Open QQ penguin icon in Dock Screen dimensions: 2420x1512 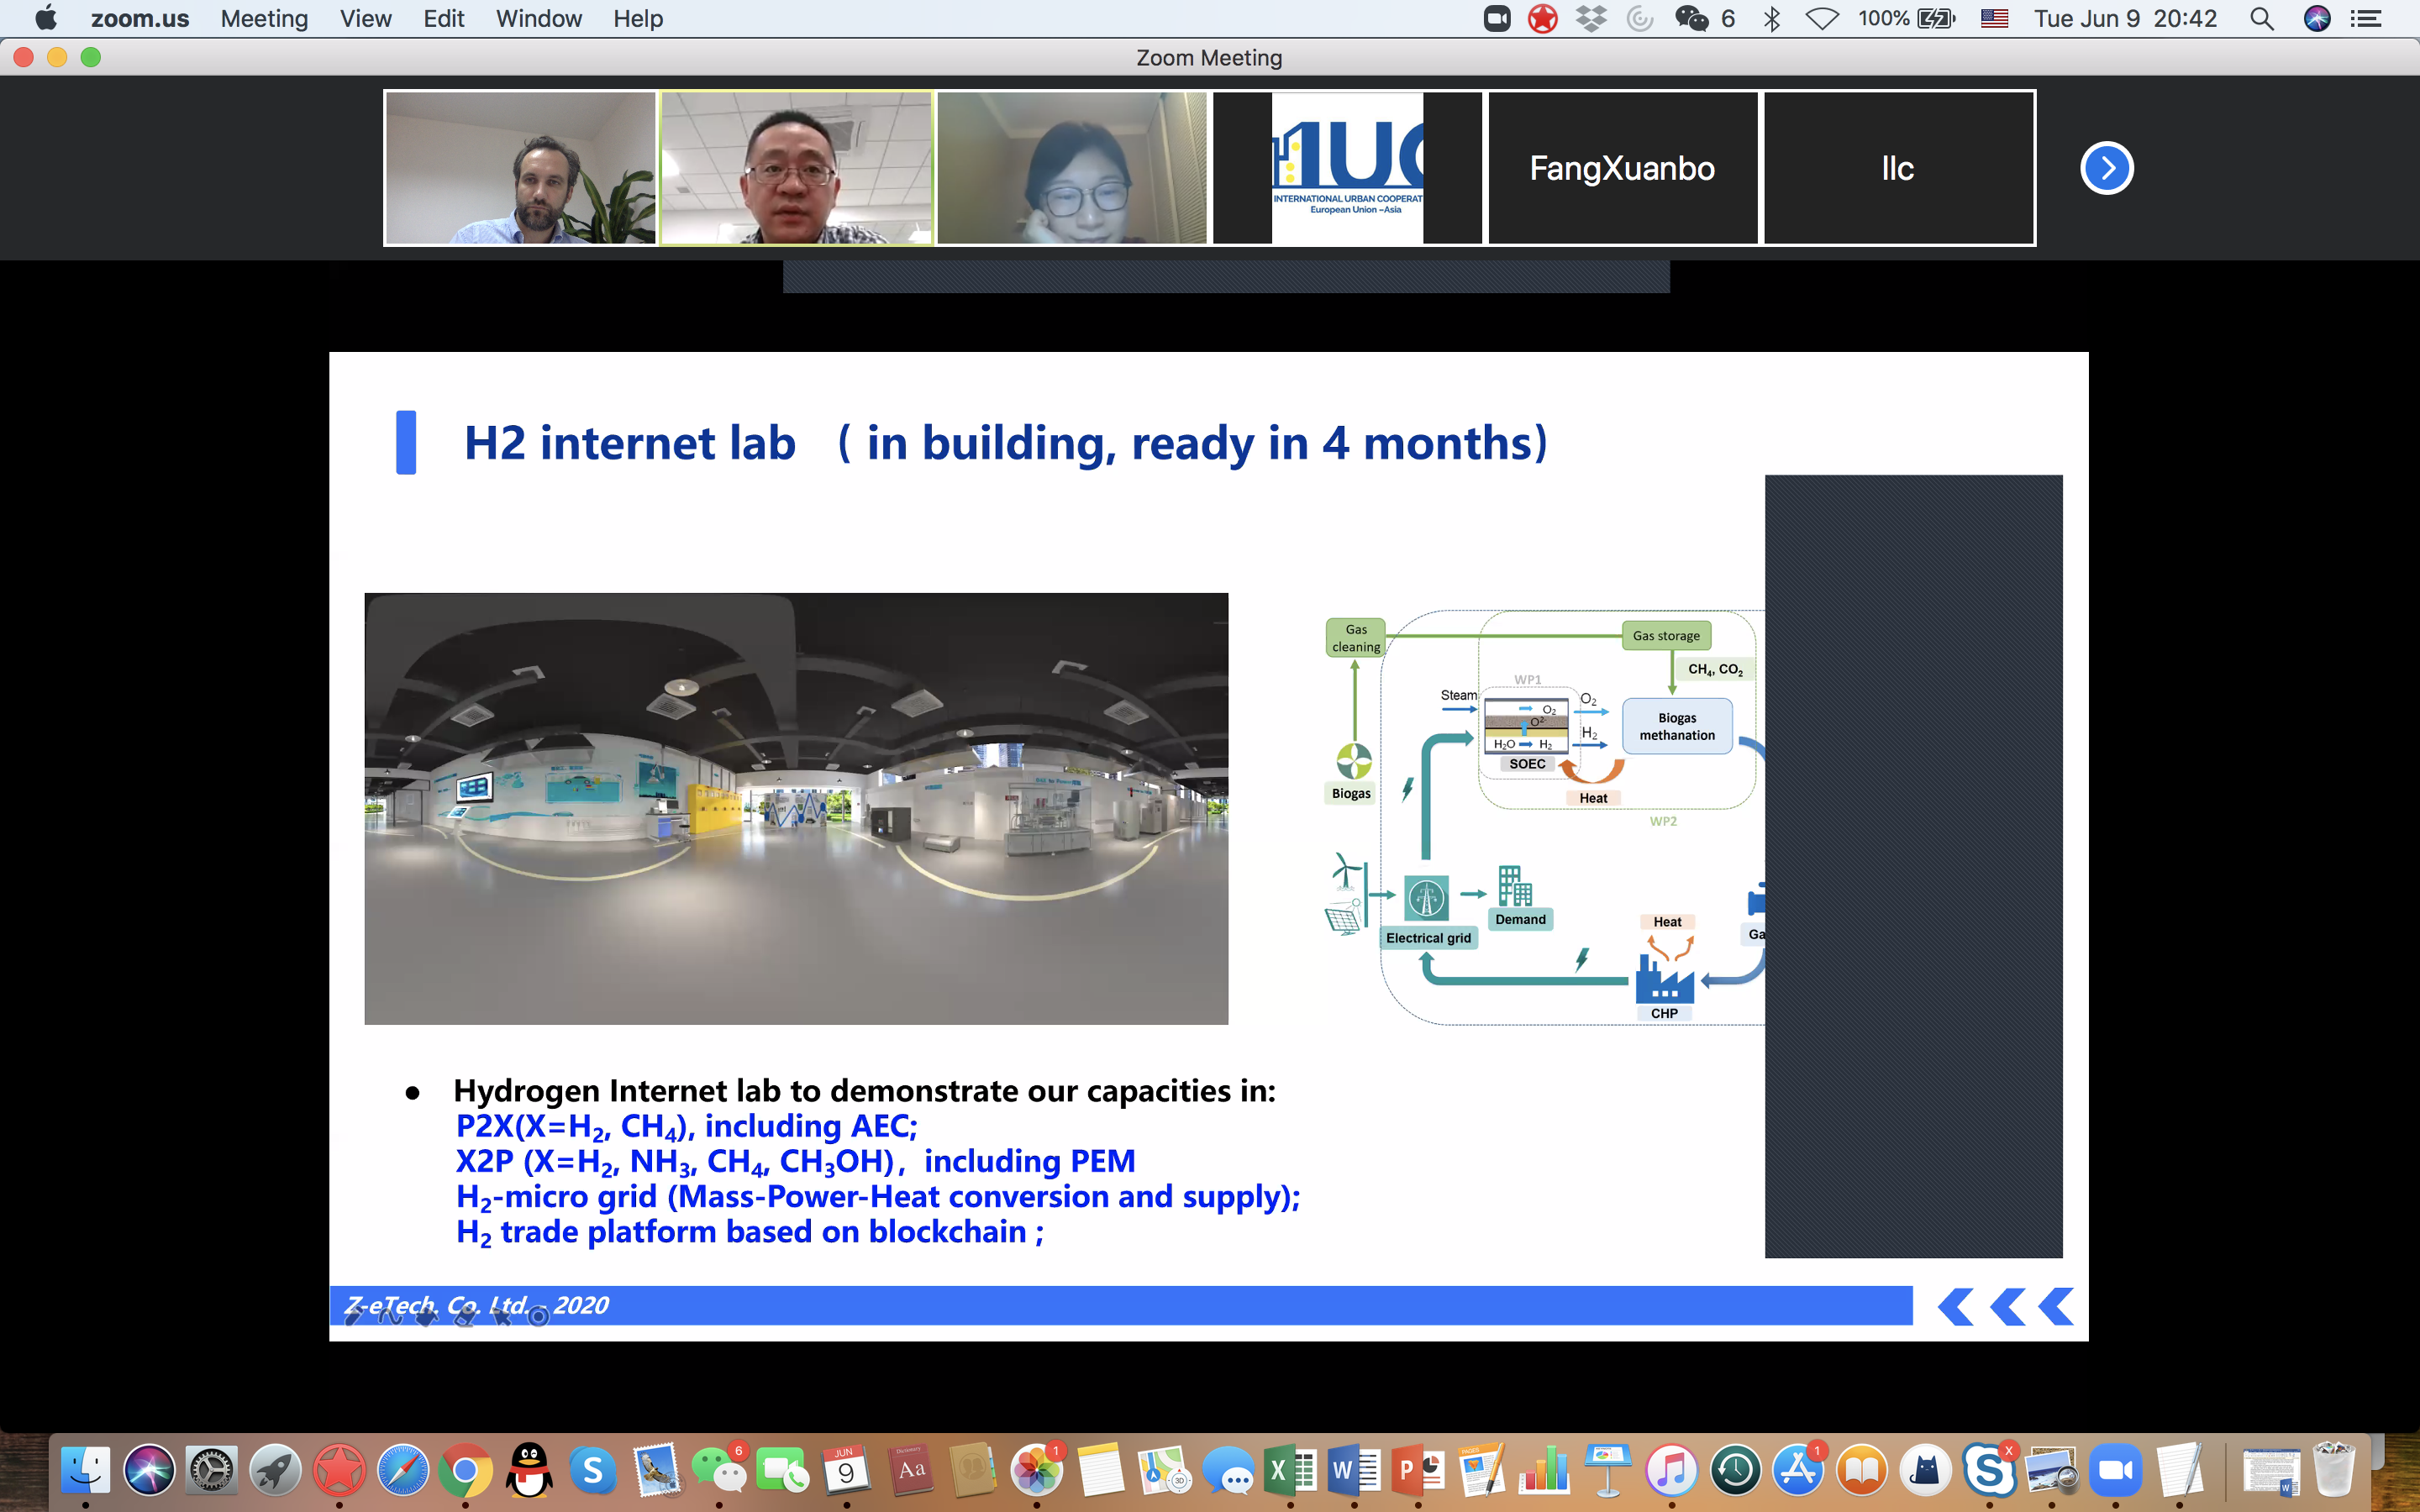[529, 1470]
